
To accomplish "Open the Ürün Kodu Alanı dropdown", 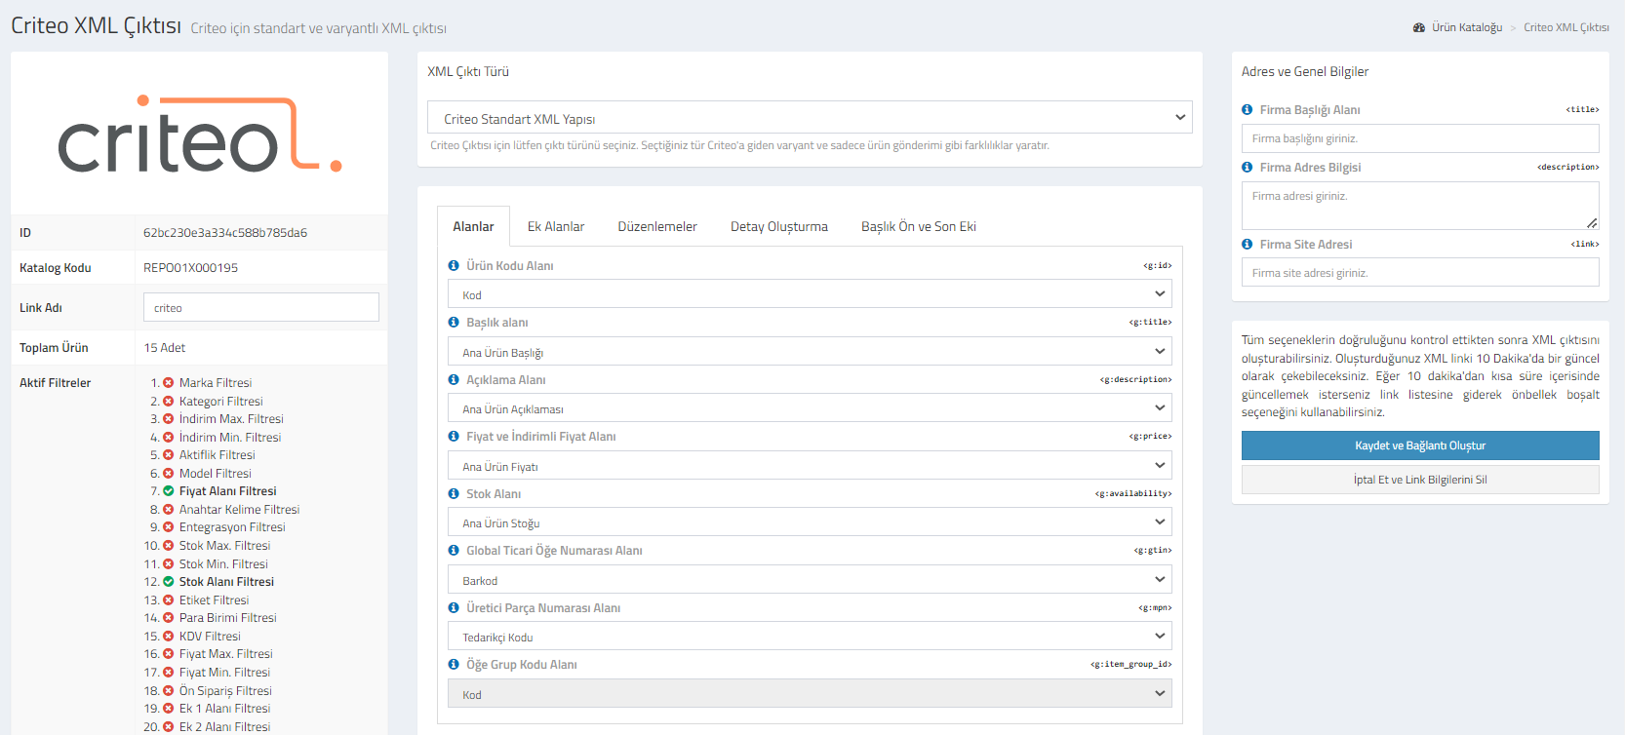I will (x=810, y=293).
